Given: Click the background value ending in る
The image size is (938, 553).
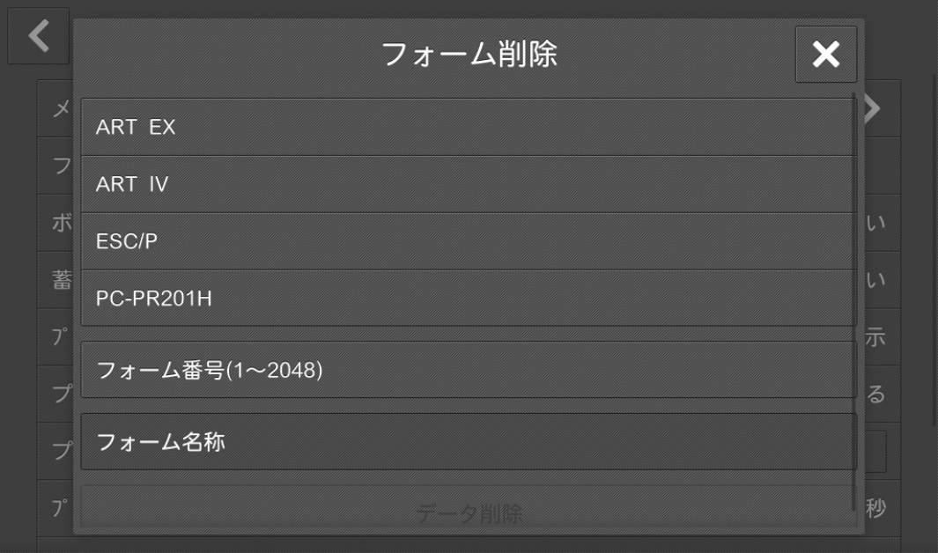Looking at the screenshot, I should (x=875, y=394).
